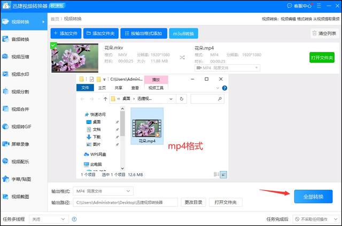Click the 更改目录 button
The height and width of the screenshot is (226, 342).
click(x=193, y=202)
